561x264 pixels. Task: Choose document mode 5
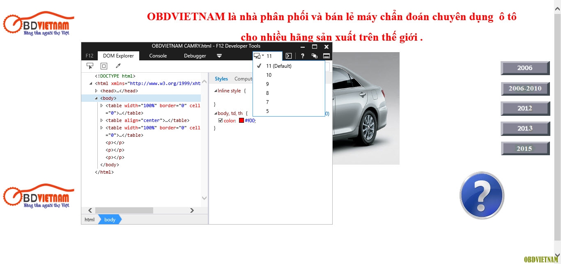(x=289, y=111)
